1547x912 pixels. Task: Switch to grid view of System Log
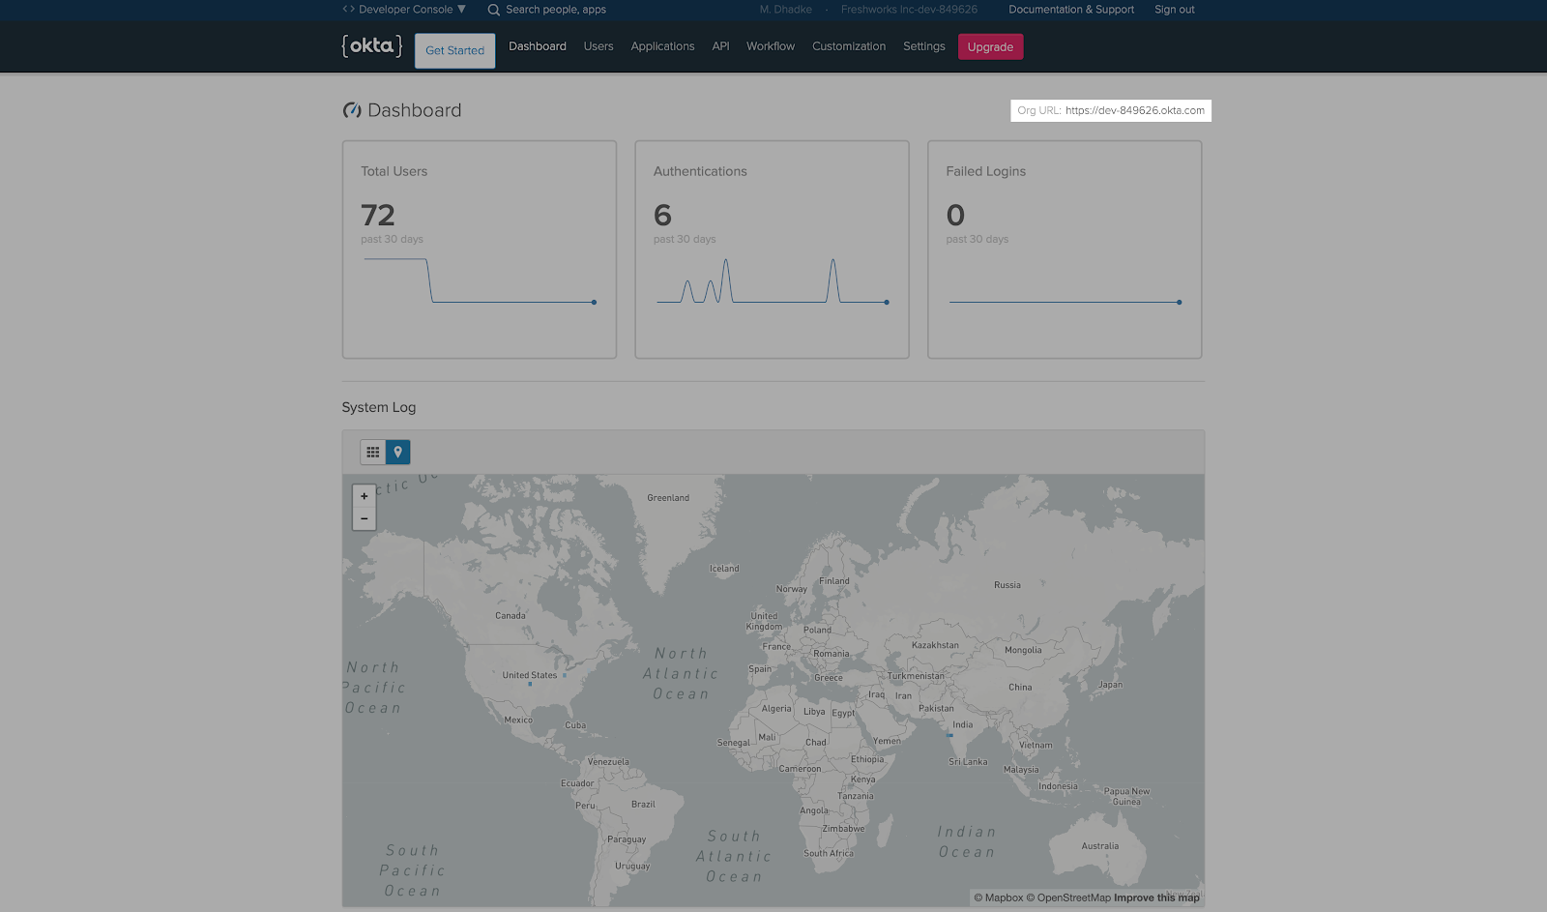click(372, 452)
